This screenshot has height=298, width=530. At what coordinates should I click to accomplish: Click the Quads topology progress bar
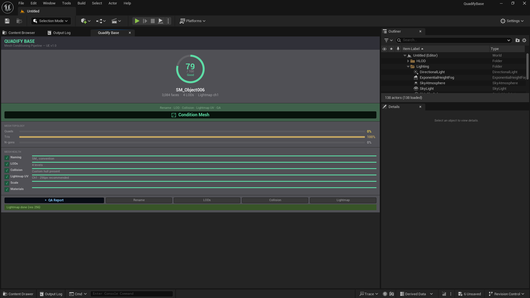point(192,132)
